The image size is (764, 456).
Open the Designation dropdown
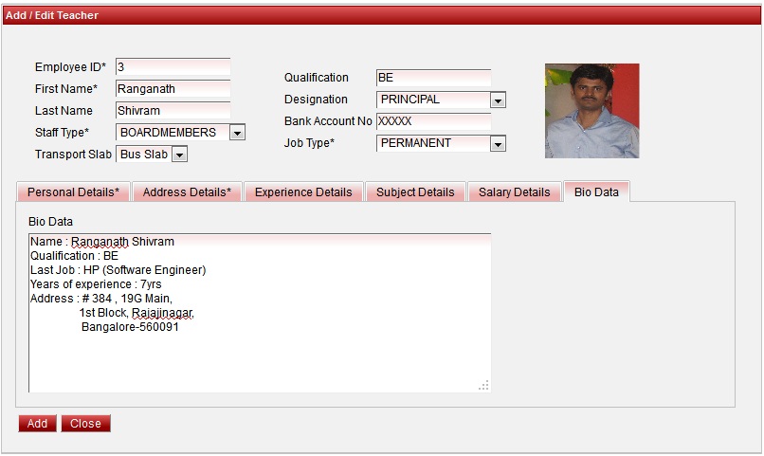tap(498, 100)
